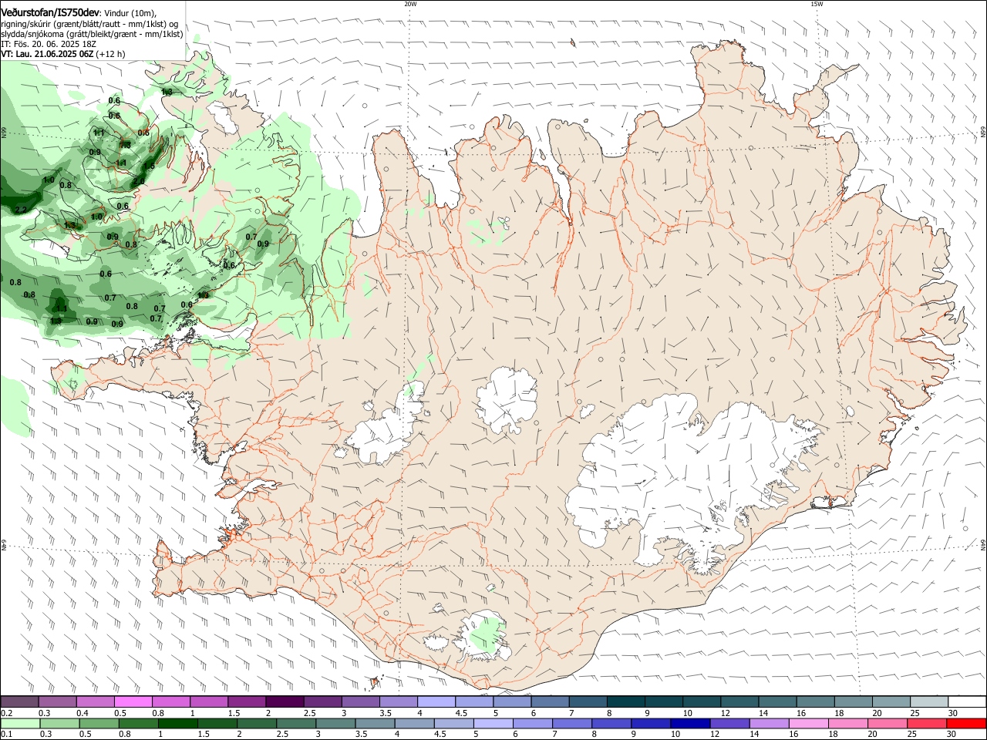Click the top-row legend swatch between 0.3 and 0.4
987x740 pixels.
pos(57,701)
